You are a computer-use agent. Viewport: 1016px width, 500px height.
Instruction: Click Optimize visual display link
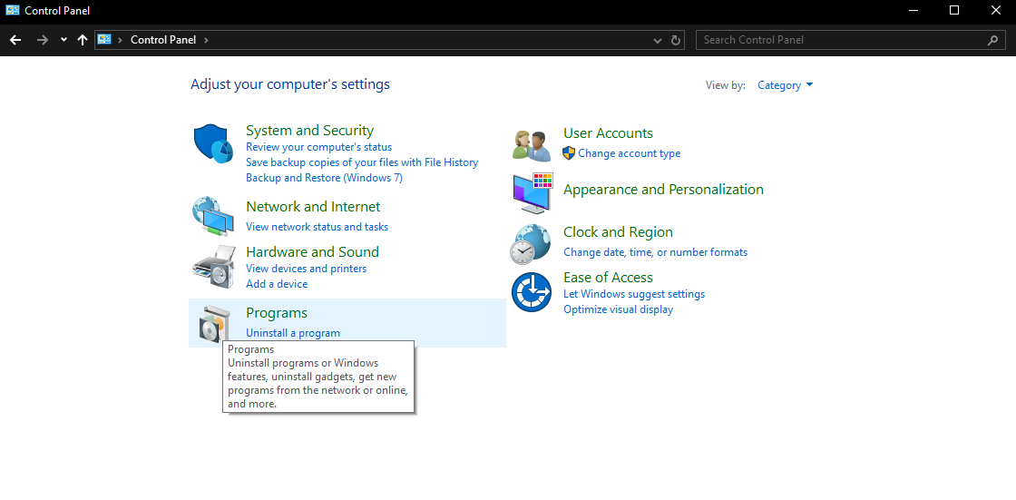point(618,309)
